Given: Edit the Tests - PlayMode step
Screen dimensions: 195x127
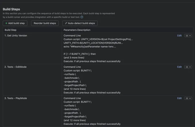Looking at the screenshot, I should coord(179,98).
